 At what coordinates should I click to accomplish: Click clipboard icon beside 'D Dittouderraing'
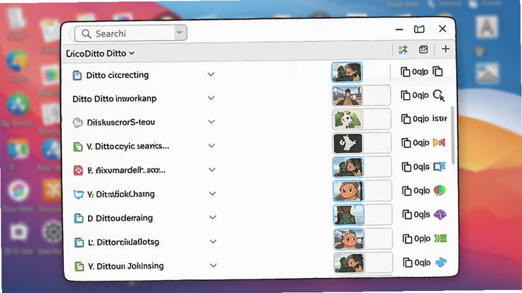pos(78,218)
